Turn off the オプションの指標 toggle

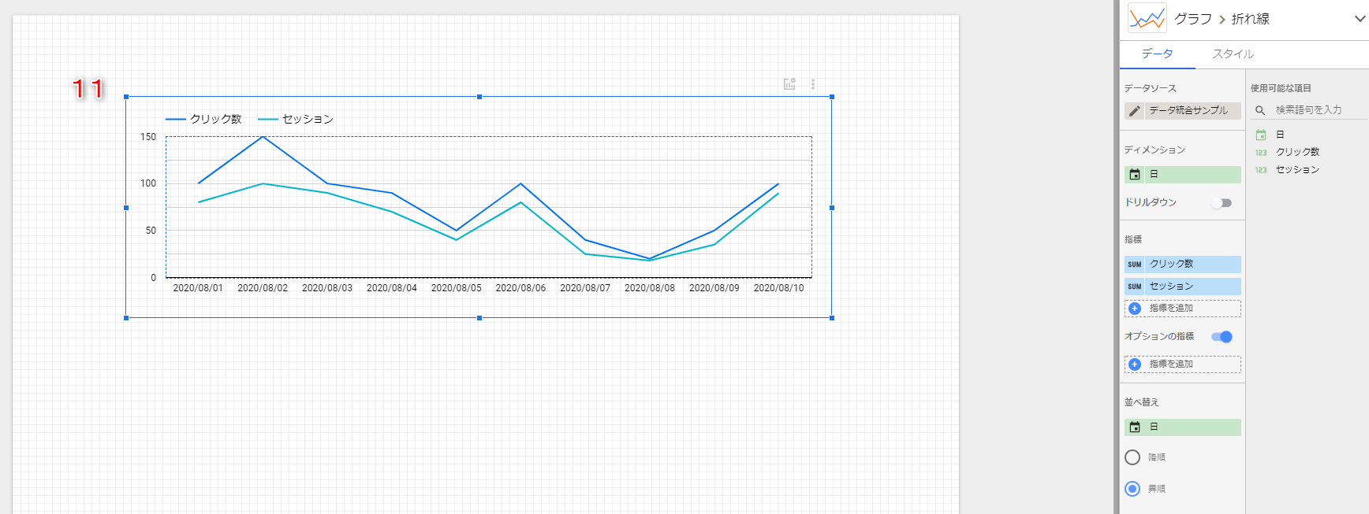pos(1222,337)
